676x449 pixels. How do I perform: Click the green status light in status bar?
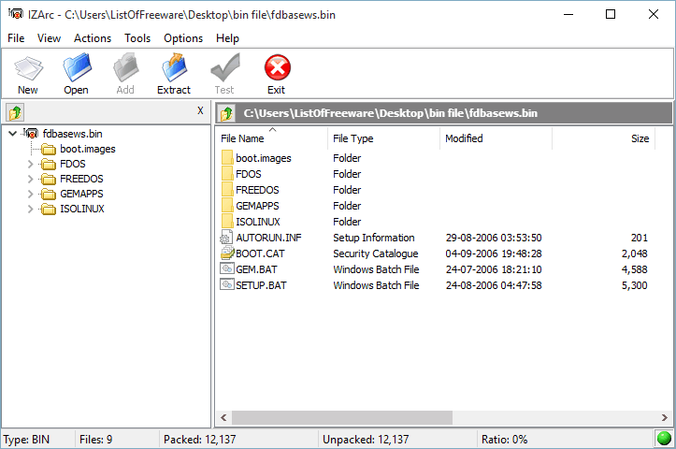[664, 439]
